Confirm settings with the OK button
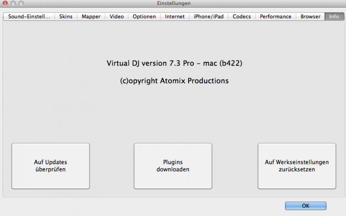This screenshot has width=346, height=216. [305, 206]
